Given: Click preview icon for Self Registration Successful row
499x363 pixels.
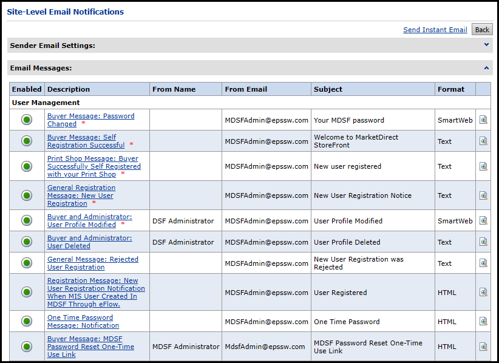Looking at the screenshot, I should [483, 141].
